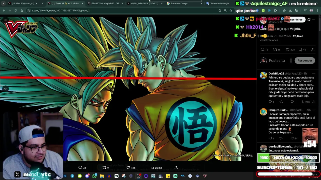The height and width of the screenshot is (180, 321).
Task: Open the Grok icon beside Suscribirse
Action: [x=309, y=19]
